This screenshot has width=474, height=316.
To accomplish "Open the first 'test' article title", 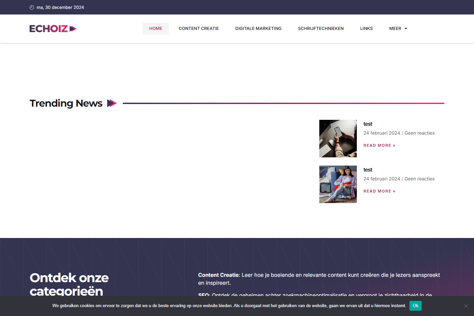I will [368, 124].
